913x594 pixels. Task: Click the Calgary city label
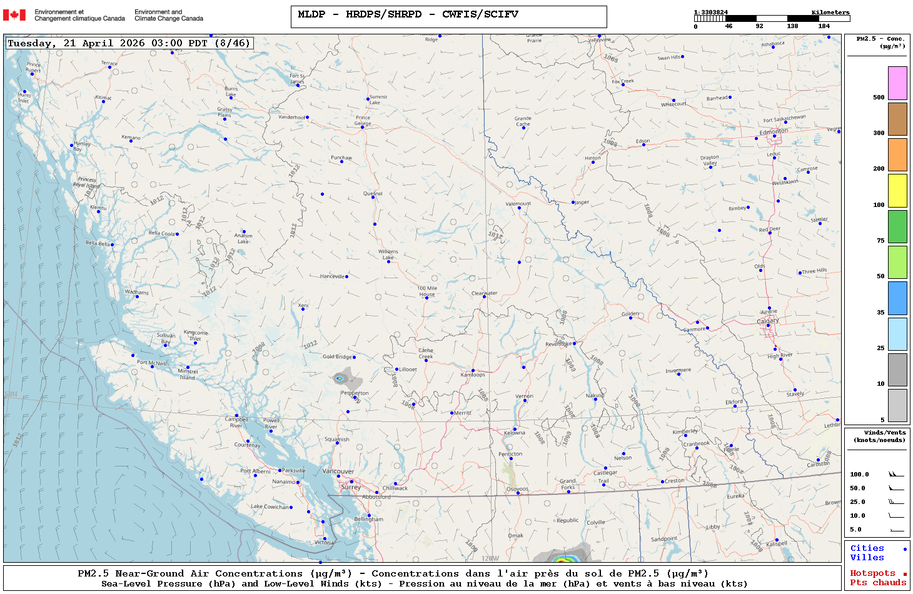(768, 321)
